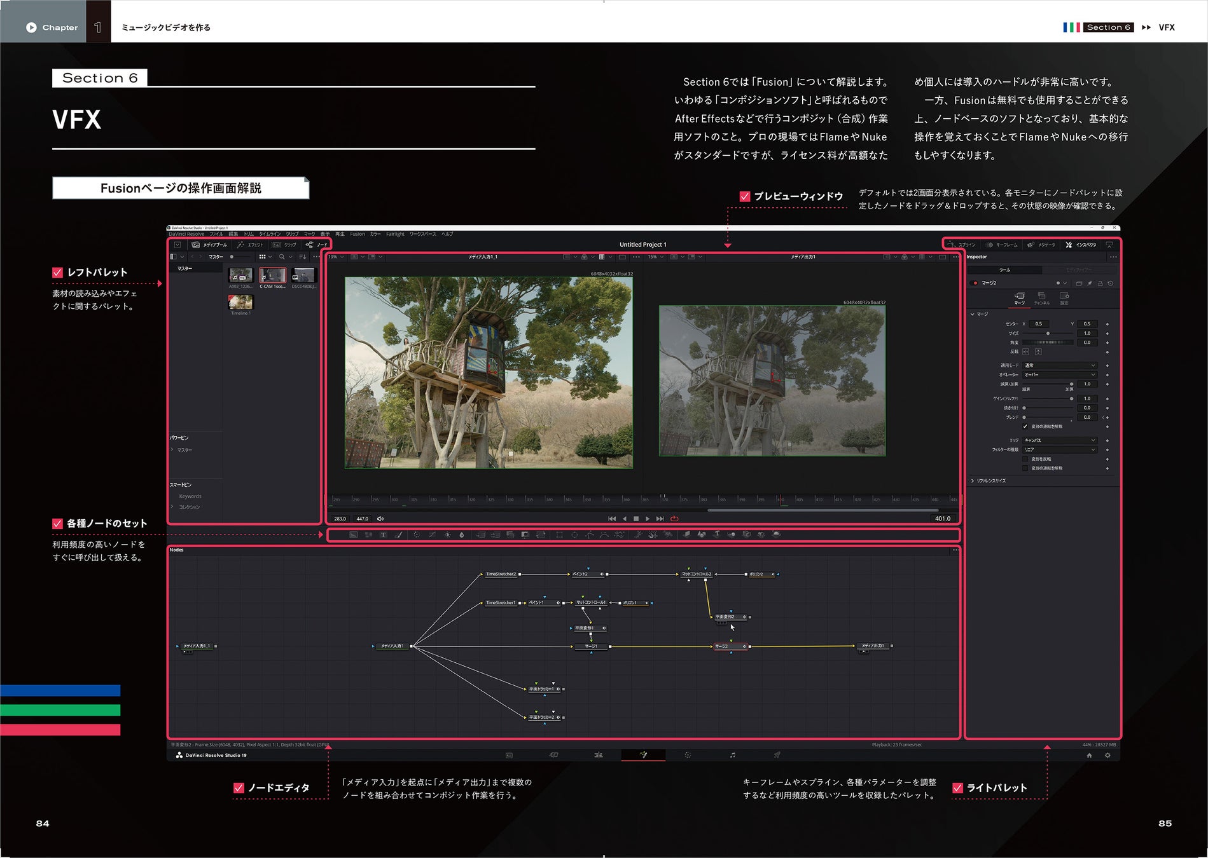Open the Fusion menu
The image size is (1208, 858).
358,234
